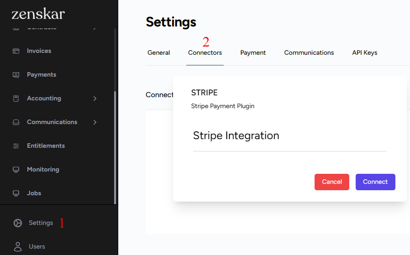Click the Settings gear icon

(18, 223)
